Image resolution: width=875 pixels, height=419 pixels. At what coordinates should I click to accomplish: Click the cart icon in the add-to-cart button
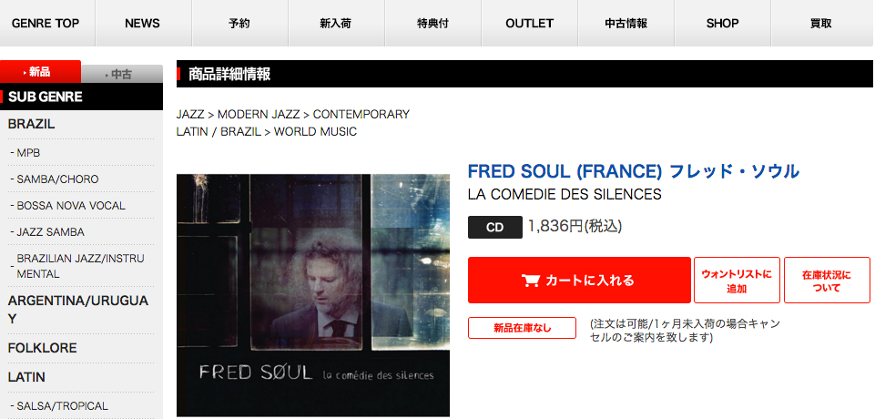(530, 280)
